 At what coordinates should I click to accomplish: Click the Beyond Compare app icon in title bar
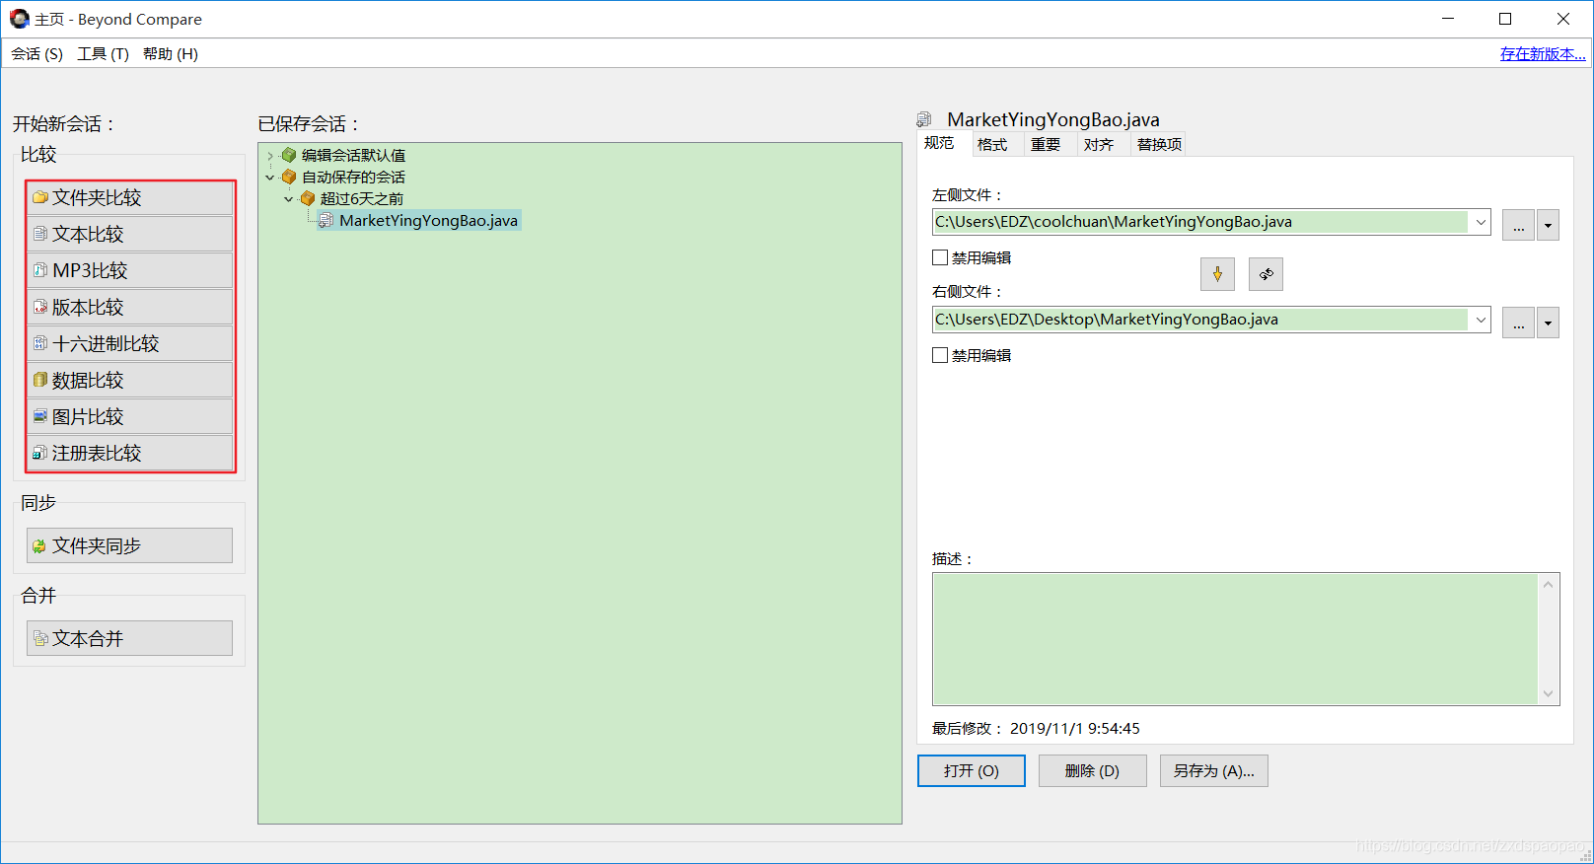[x=19, y=19]
